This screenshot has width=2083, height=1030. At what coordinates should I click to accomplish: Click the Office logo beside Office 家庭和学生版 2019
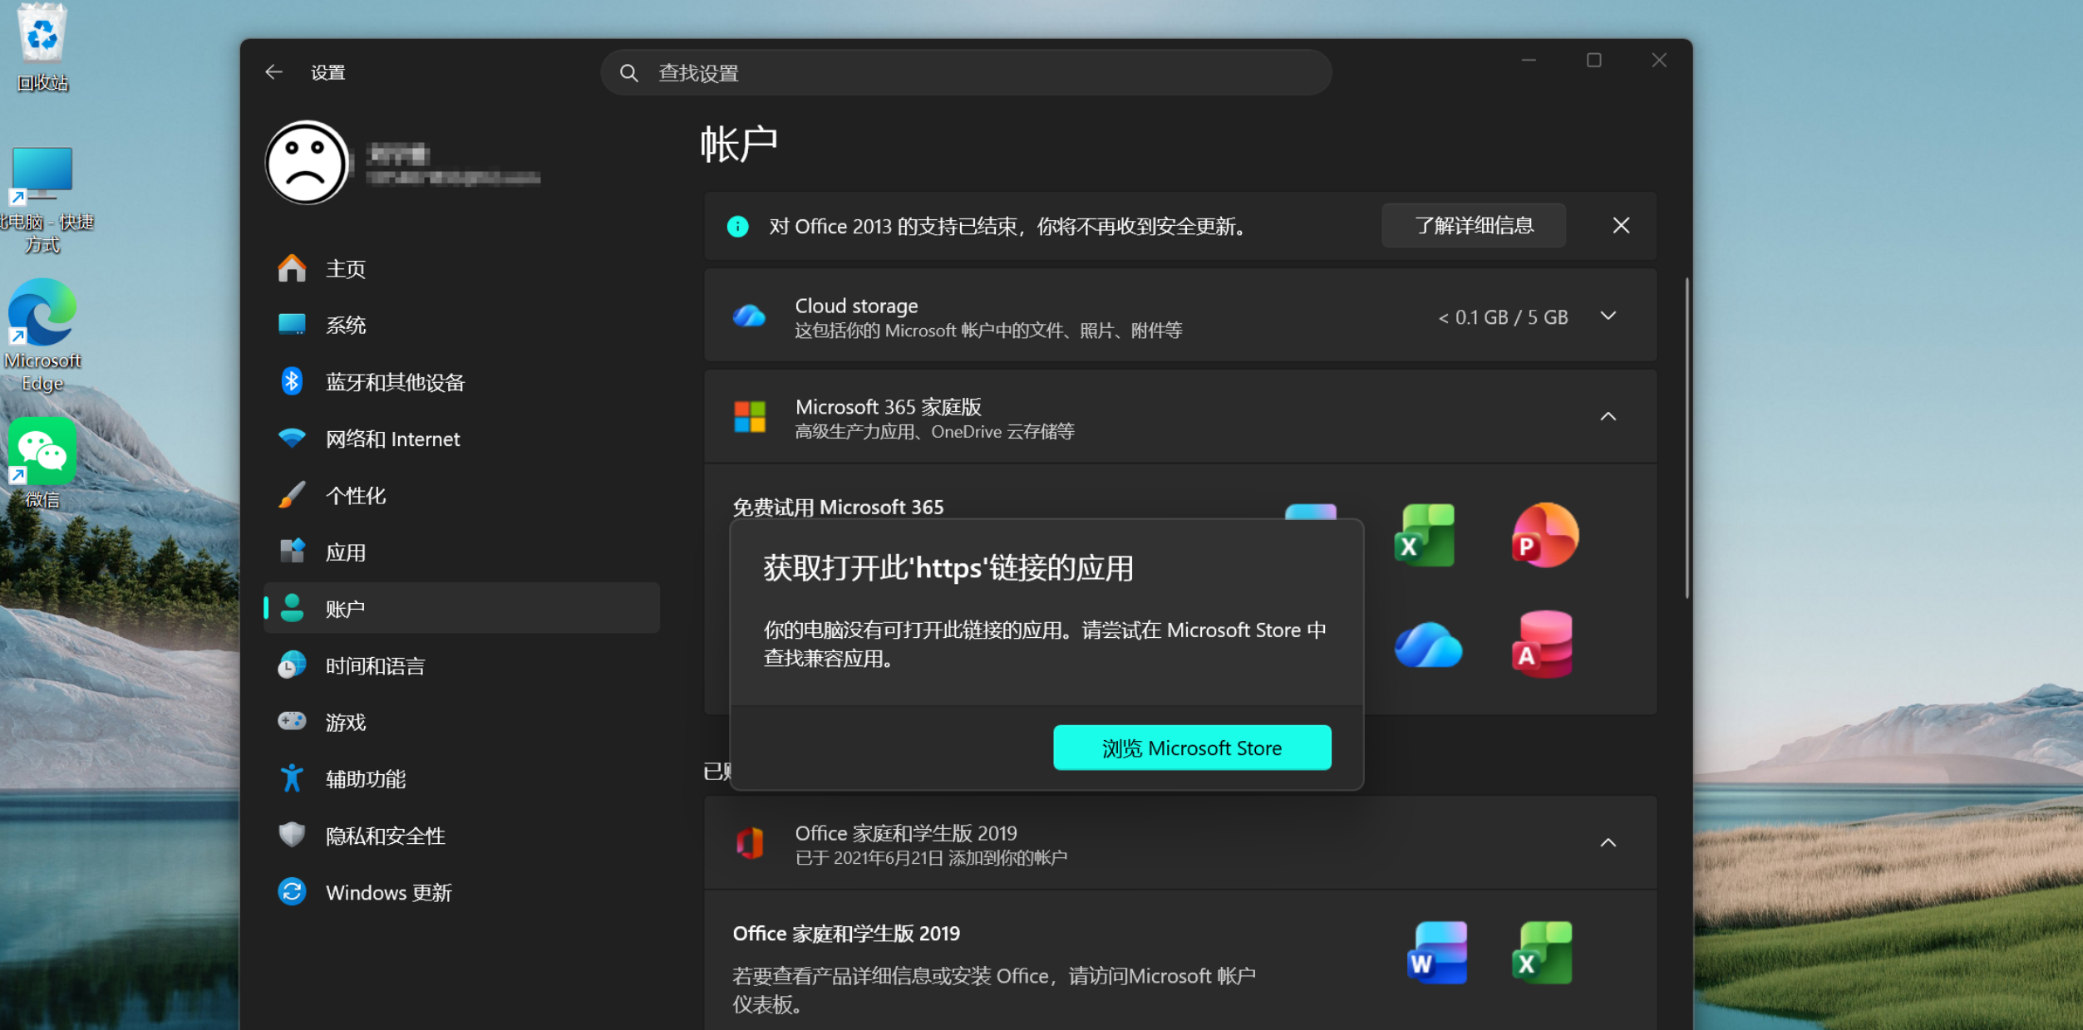(750, 843)
